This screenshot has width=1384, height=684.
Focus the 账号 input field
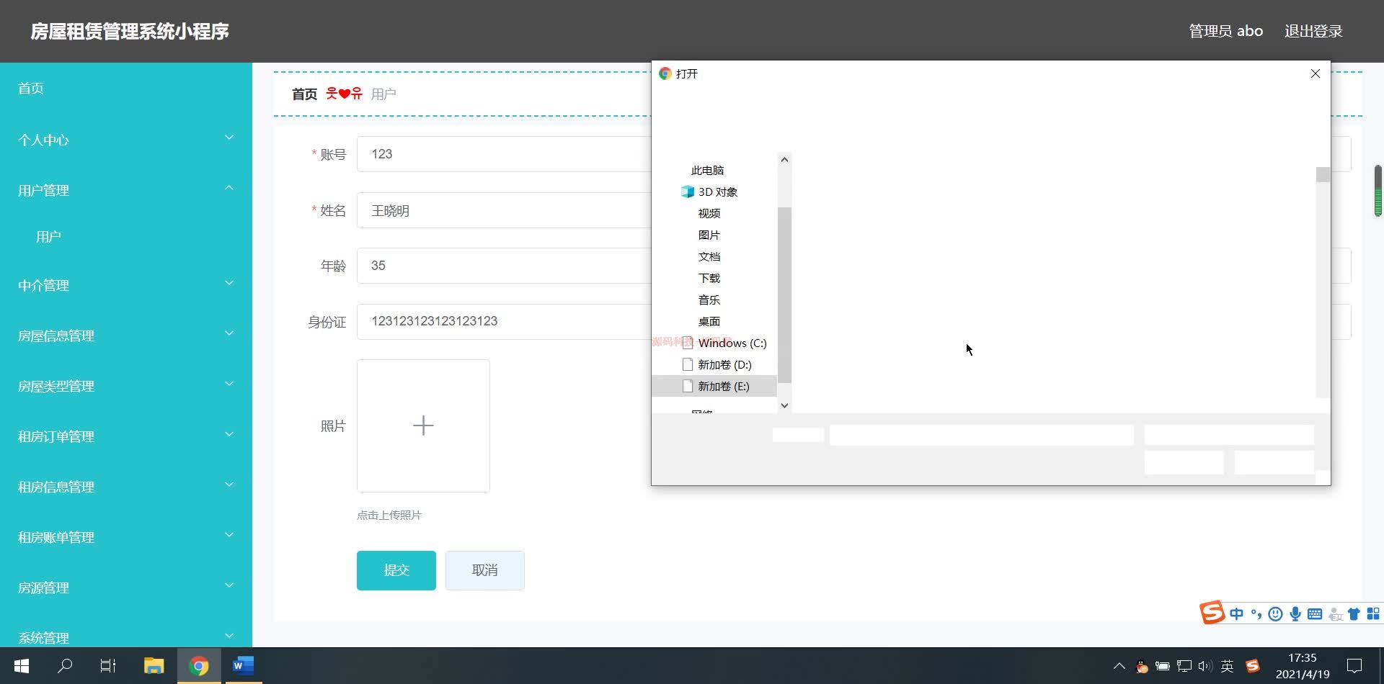pos(504,154)
